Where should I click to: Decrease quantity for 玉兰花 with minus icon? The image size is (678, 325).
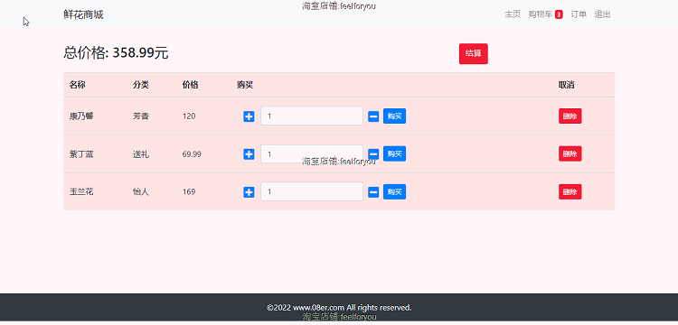point(373,192)
